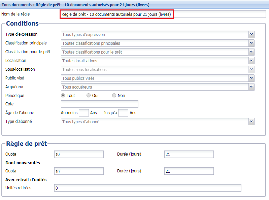Click the Durée field under Dont nouveautés
The width and height of the screenshot is (269, 200).
click(x=189, y=171)
